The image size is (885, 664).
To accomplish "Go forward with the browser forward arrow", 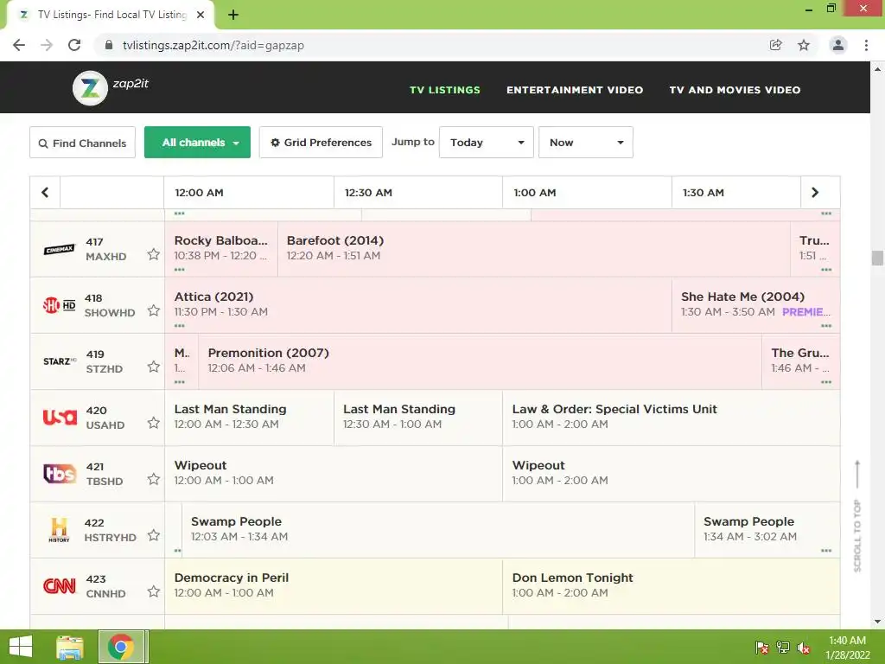I will (47, 45).
